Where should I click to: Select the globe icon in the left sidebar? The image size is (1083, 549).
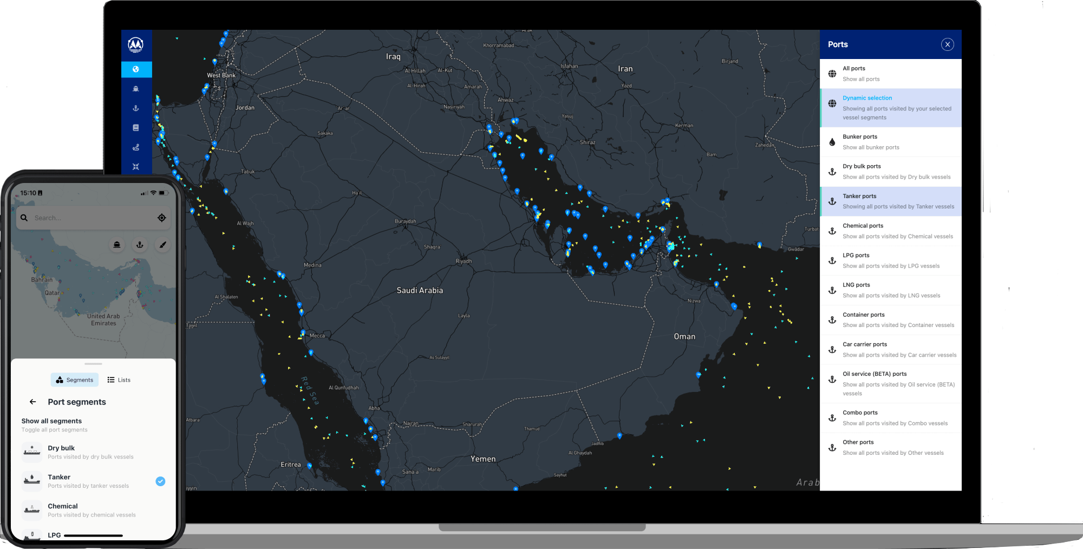pos(136,69)
